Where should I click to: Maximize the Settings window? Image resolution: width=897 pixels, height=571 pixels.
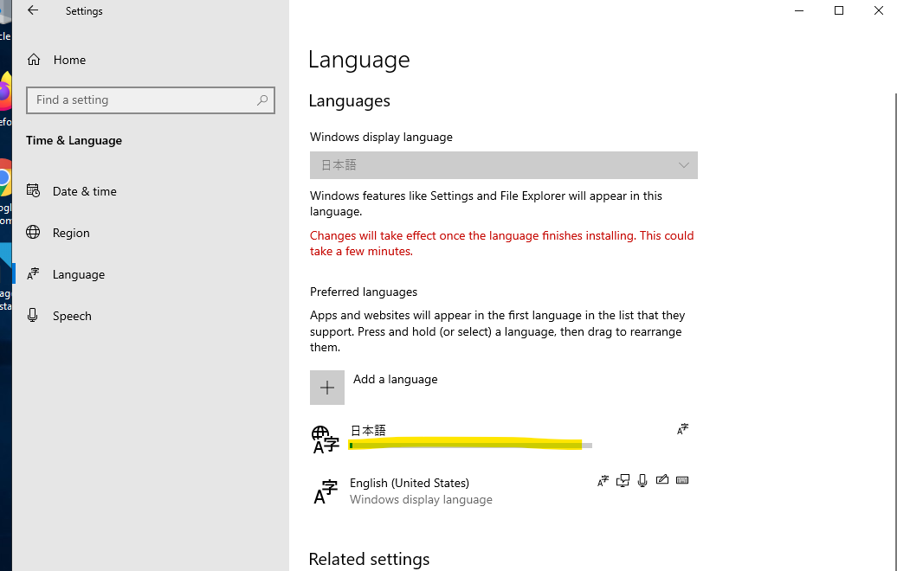[x=839, y=10]
